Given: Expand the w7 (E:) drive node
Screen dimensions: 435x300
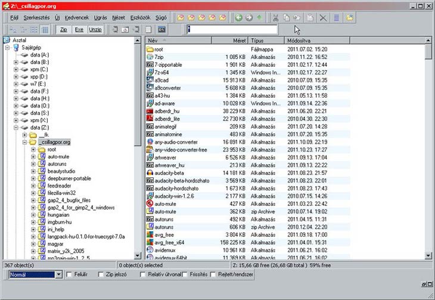Looking at the screenshot, I should (16, 84).
